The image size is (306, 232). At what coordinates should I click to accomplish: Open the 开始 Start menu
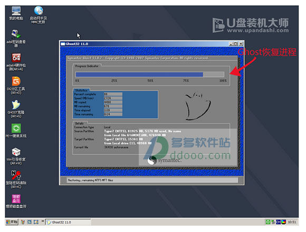pyautogui.click(x=12, y=222)
